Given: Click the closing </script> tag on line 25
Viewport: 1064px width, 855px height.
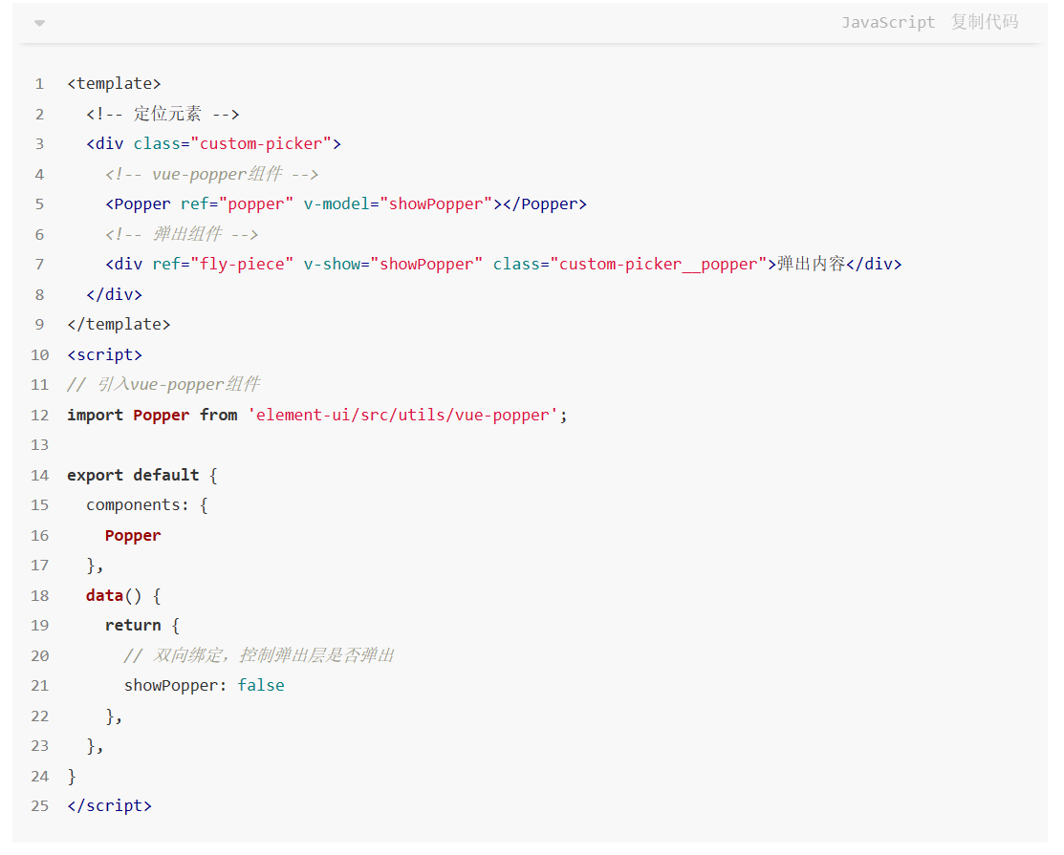Looking at the screenshot, I should click(x=109, y=805).
